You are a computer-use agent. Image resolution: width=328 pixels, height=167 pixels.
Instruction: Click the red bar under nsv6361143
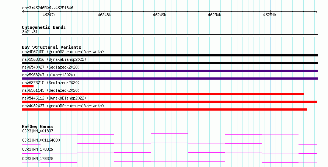[163, 94]
